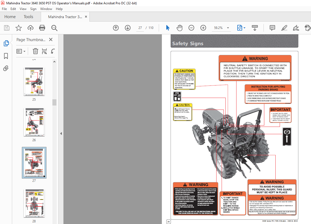Click the upload to cloud icon
The image size is (311, 224).
pos(30,28)
